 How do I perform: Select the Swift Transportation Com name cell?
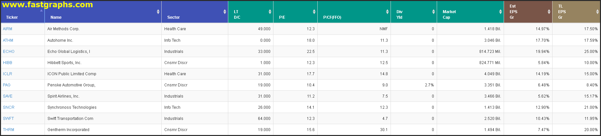tap(70, 119)
